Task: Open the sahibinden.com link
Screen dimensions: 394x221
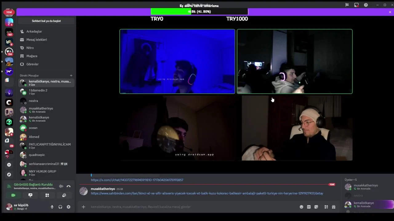Action: pos(207,193)
